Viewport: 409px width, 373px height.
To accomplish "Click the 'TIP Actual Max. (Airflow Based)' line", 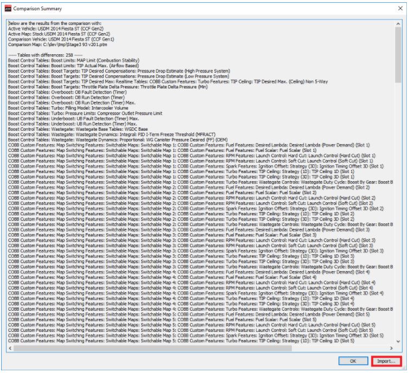I will coord(73,66).
